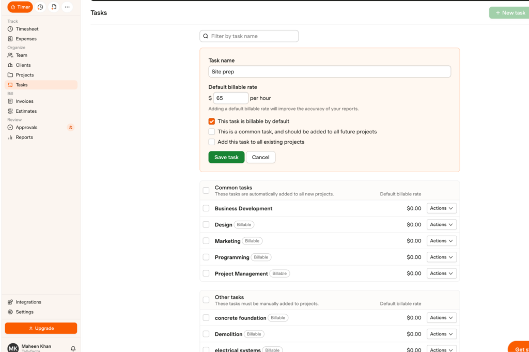Screen dimensions: 529x352
Task: Click the Projects folder icon
Action: click(10, 75)
